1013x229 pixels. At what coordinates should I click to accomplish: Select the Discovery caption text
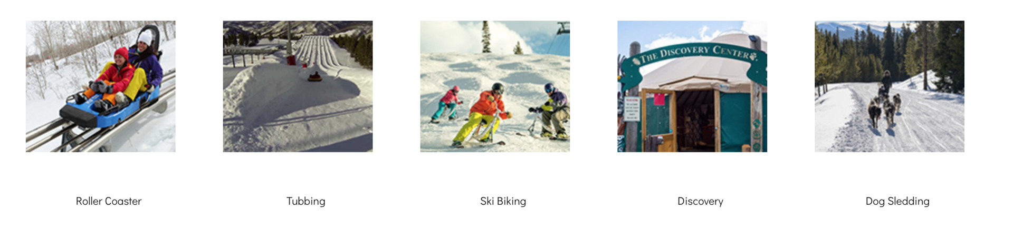point(700,201)
